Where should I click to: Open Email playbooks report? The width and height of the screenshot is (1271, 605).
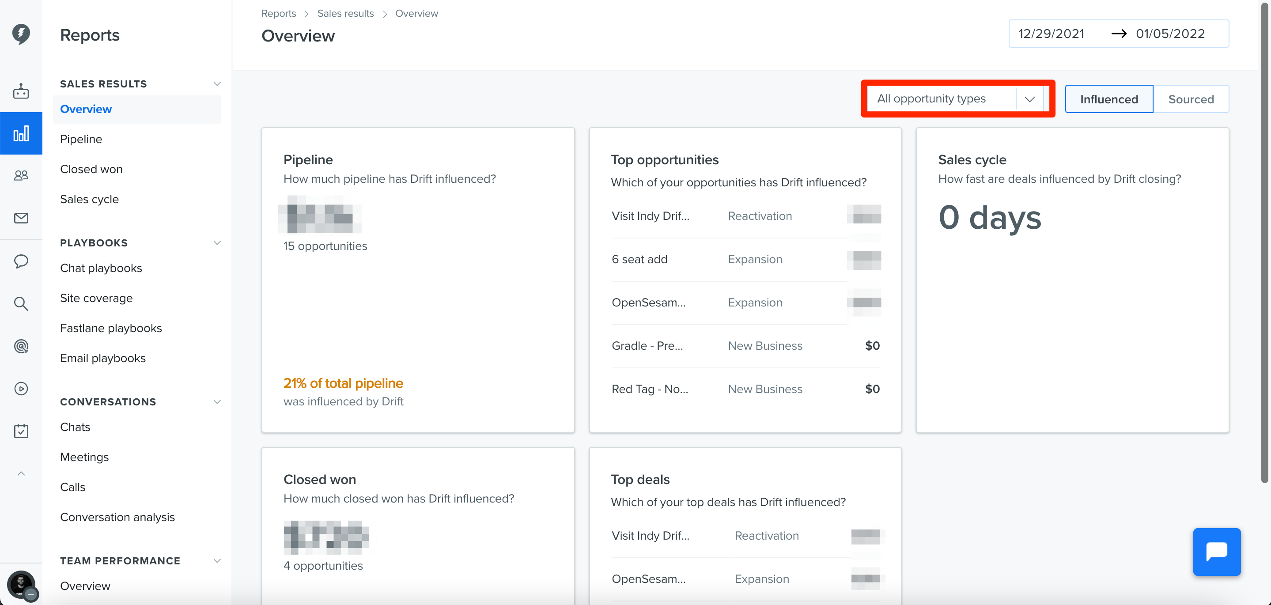point(102,358)
